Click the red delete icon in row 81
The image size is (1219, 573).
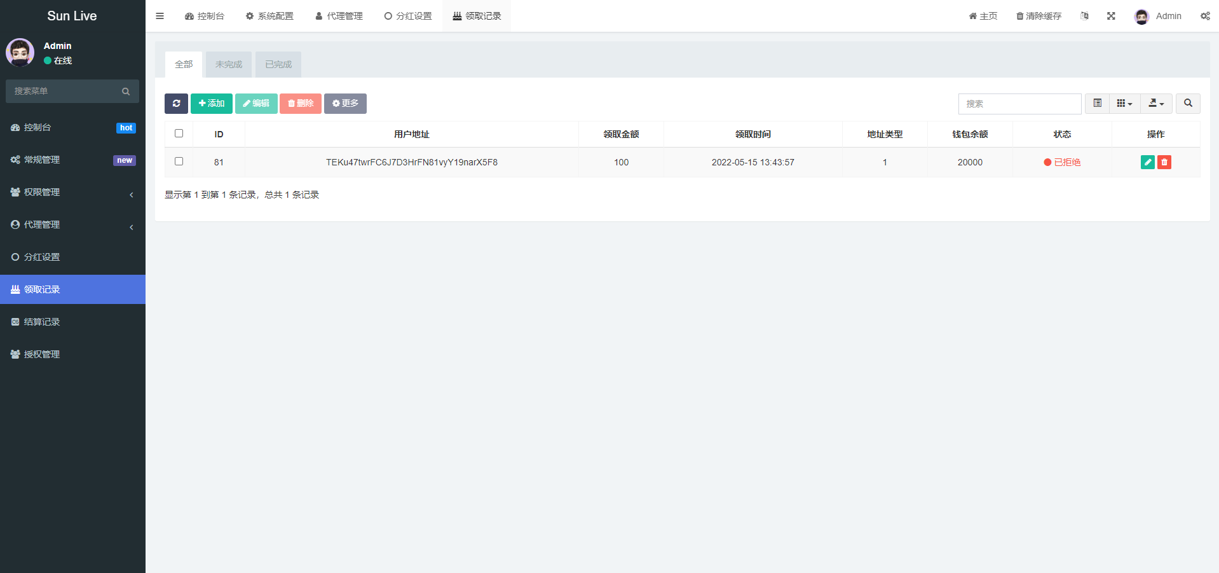[1164, 162]
